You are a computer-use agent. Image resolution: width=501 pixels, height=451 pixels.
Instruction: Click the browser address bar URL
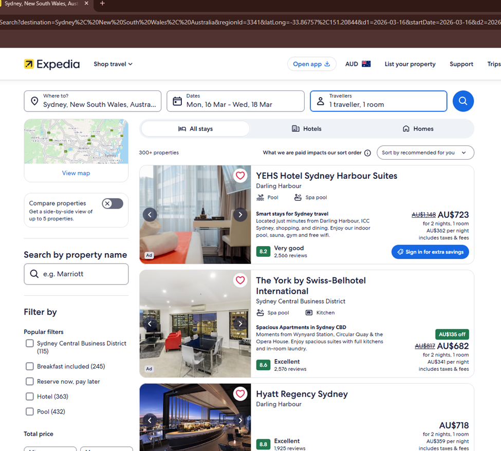pos(251,23)
